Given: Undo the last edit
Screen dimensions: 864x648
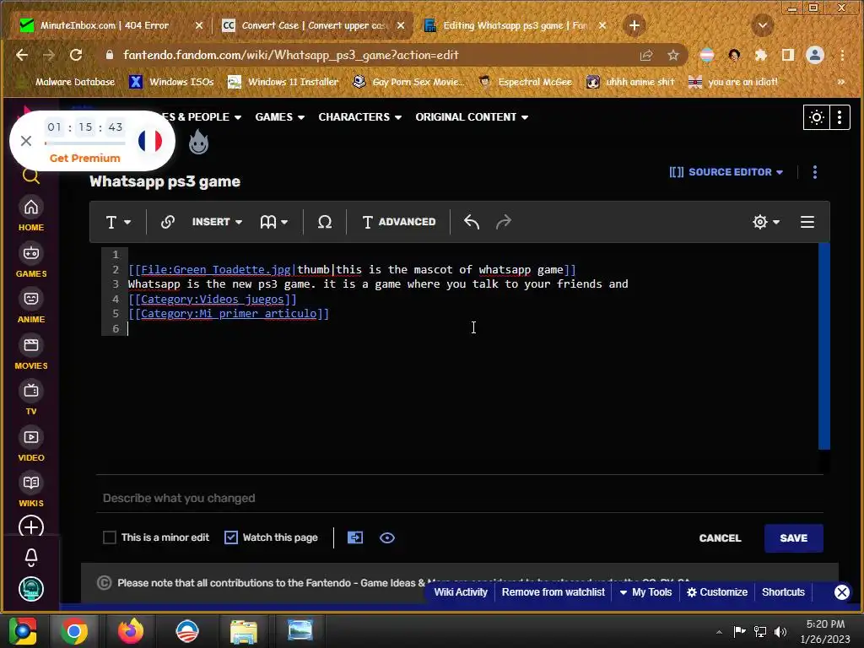Looking at the screenshot, I should [472, 222].
